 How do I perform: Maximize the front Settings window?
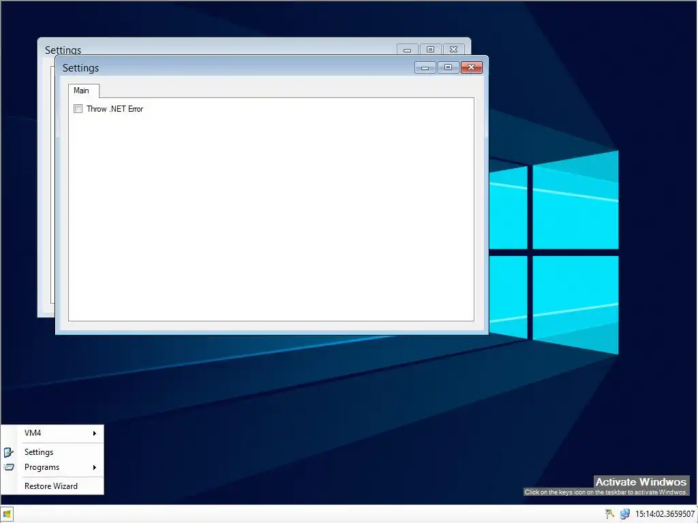[449, 67]
